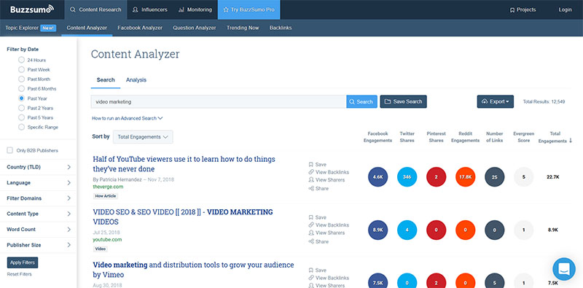Click Share for the youtube.com result
Viewport: 583px width, 288px height.
[318, 241]
